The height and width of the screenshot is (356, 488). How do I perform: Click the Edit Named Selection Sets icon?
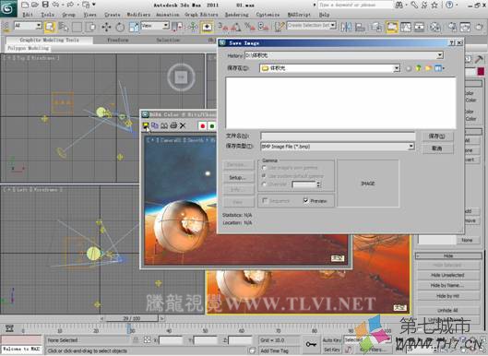280,27
